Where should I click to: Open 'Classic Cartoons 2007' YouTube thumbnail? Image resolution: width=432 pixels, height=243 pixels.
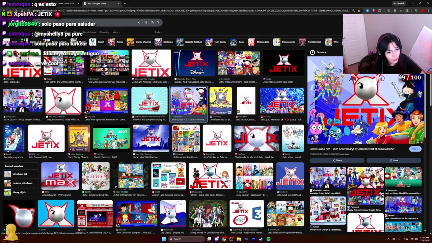click(111, 139)
